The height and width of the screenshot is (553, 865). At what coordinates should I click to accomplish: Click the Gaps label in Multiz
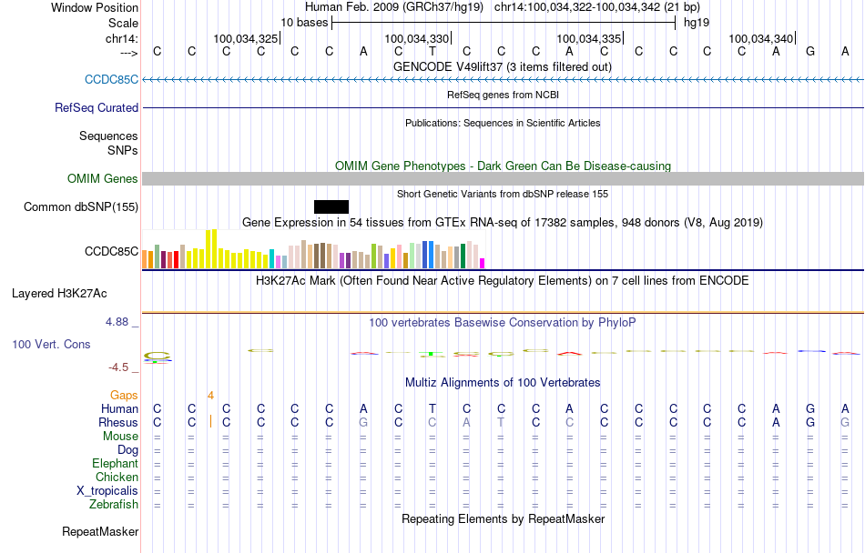click(124, 395)
